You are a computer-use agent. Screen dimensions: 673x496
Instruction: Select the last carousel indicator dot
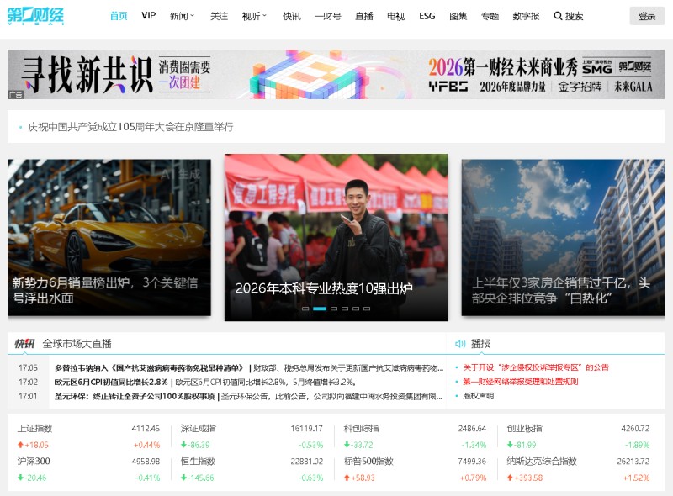367,309
